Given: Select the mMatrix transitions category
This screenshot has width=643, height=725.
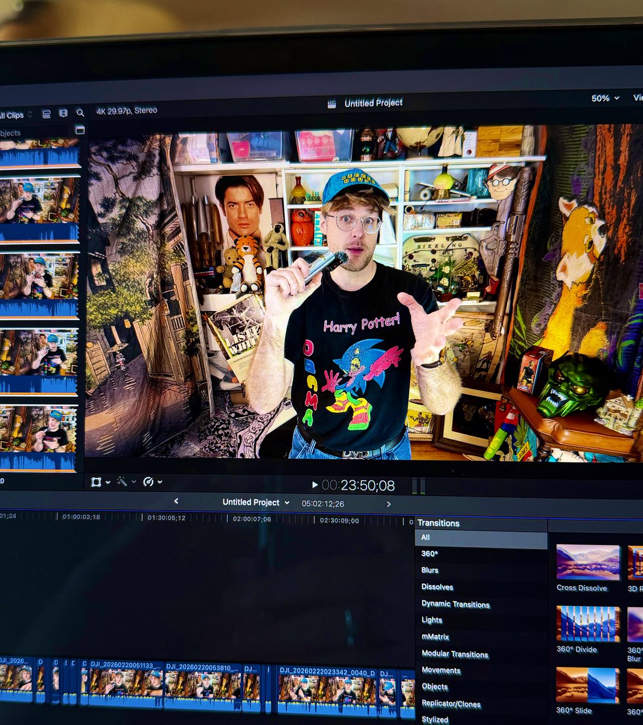Looking at the screenshot, I should pyautogui.click(x=481, y=637).
